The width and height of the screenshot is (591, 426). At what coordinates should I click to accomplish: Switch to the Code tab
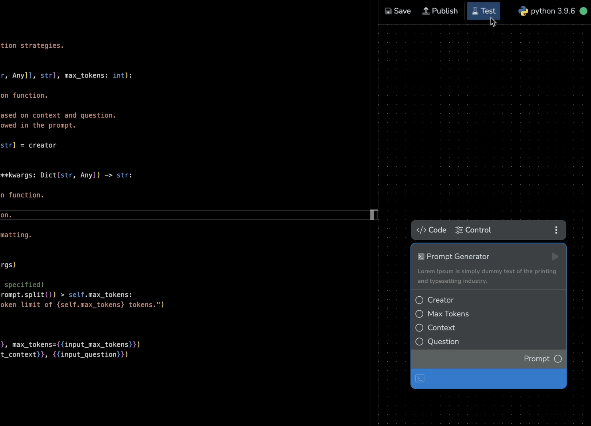point(431,230)
